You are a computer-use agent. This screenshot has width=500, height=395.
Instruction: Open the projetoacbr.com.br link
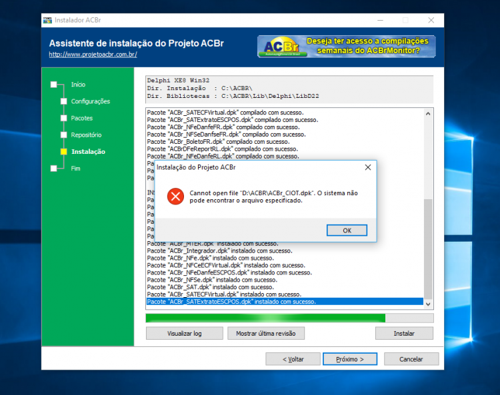(93, 55)
